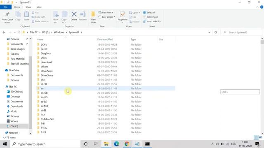Go up one folder level arrow
The width and height of the screenshot is (264, 148).
(x=19, y=32)
